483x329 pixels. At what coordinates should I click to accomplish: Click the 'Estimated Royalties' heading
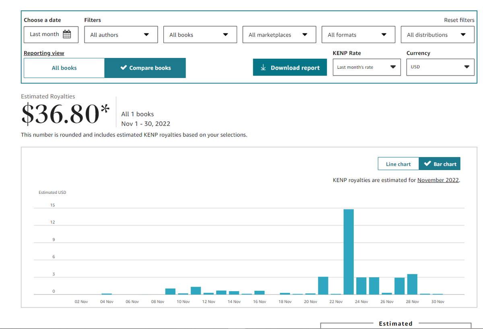tap(48, 97)
